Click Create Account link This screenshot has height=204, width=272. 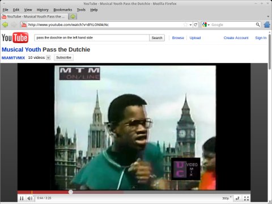[236, 38]
